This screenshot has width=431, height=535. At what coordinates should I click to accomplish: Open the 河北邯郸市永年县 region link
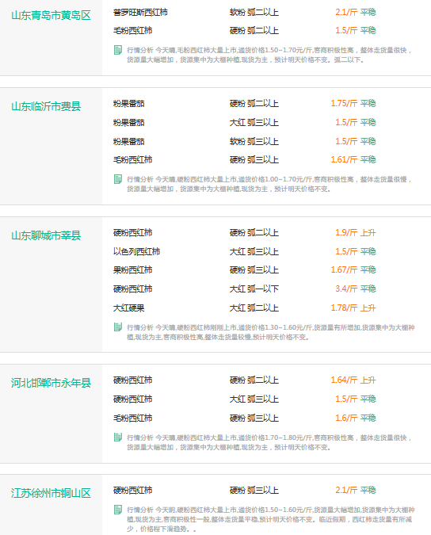point(51,383)
